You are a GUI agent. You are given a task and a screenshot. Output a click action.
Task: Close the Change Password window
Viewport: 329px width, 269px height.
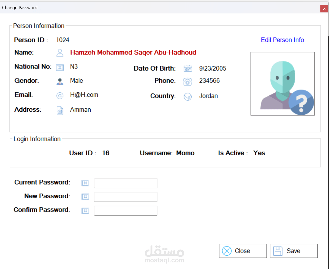(x=324, y=9)
